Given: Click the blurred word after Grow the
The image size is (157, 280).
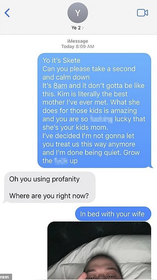Looking at the screenshot, I should pyautogui.click(x=61, y=161).
